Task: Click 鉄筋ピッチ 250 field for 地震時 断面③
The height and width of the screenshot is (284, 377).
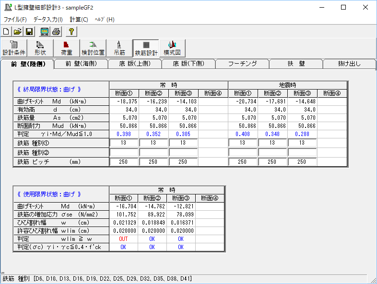Action: 302,162
